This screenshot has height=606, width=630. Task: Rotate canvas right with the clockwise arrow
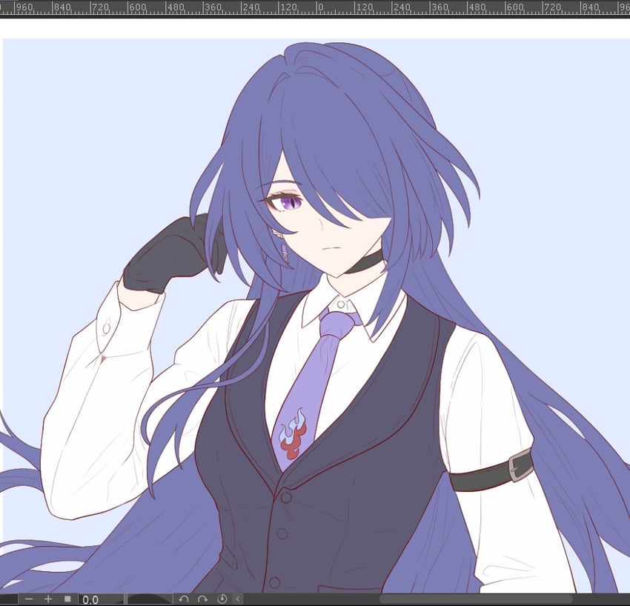[x=202, y=599]
